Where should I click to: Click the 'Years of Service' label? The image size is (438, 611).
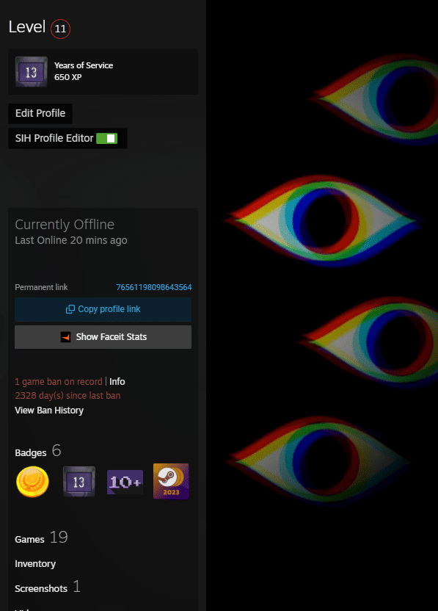84,65
